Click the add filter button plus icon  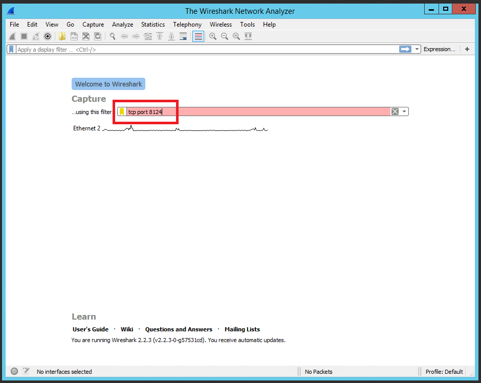[x=467, y=49]
